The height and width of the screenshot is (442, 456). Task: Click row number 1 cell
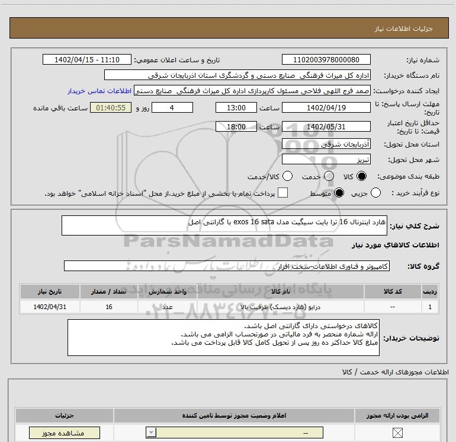(x=430, y=307)
